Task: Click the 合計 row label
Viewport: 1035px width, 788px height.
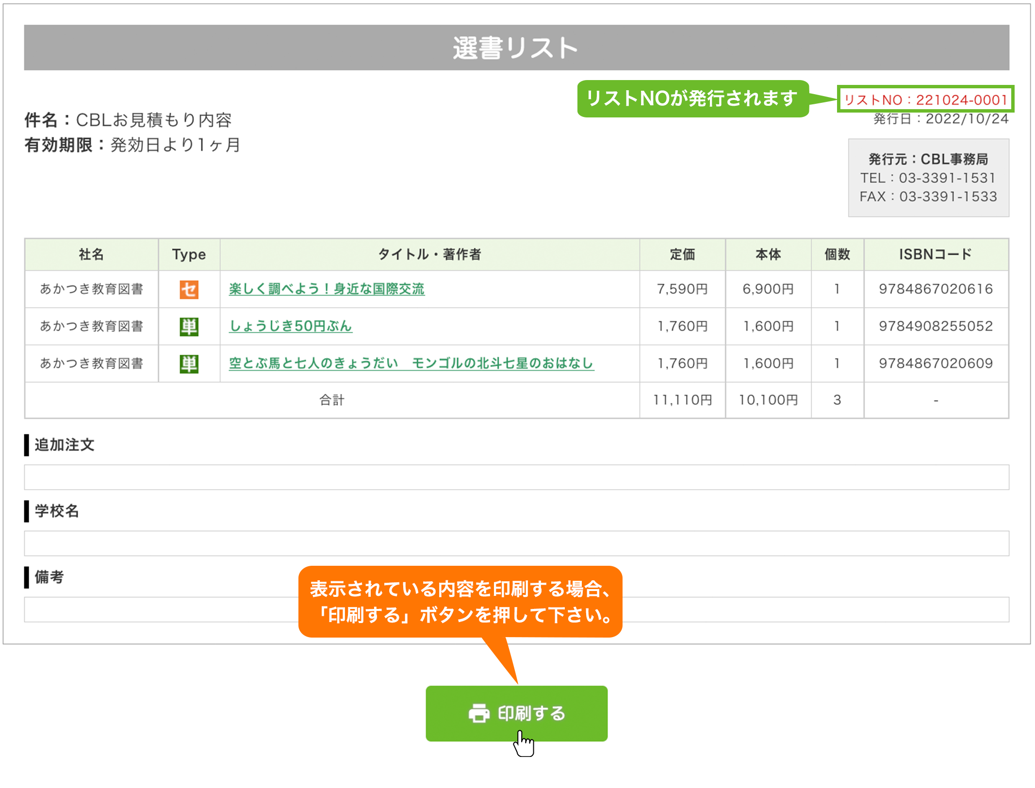Action: click(x=332, y=400)
